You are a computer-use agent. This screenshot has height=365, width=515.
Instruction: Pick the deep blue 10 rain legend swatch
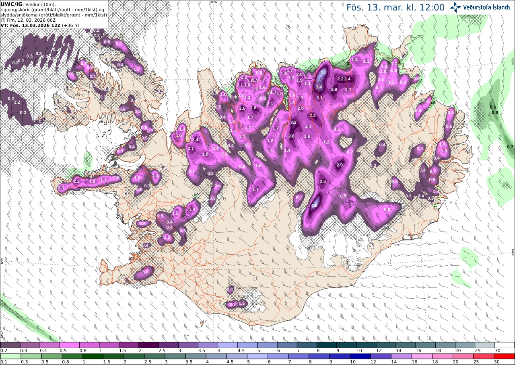(x=360, y=356)
